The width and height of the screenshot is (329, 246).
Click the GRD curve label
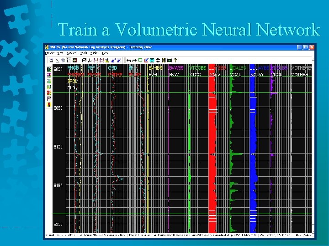pyautogui.click(x=113, y=68)
